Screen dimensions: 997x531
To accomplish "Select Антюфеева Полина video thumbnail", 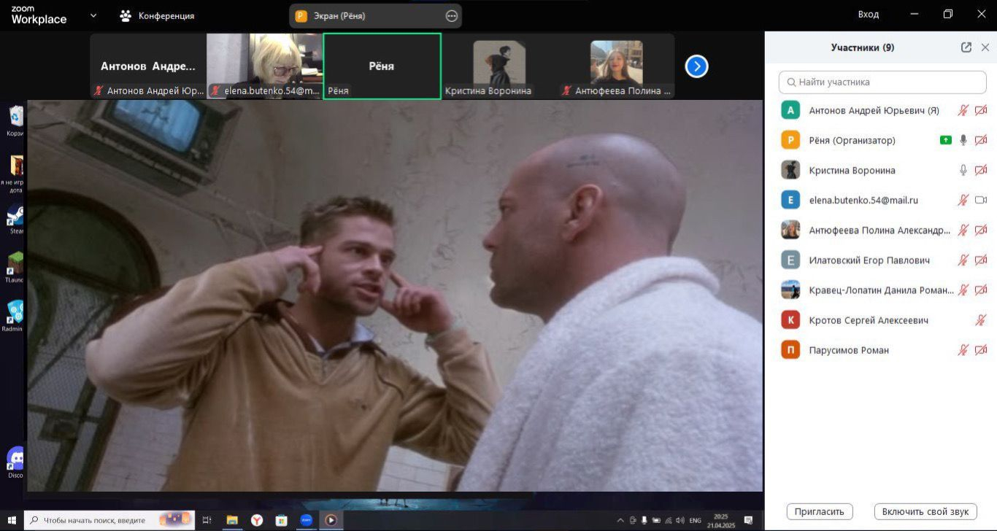I will tap(616, 66).
